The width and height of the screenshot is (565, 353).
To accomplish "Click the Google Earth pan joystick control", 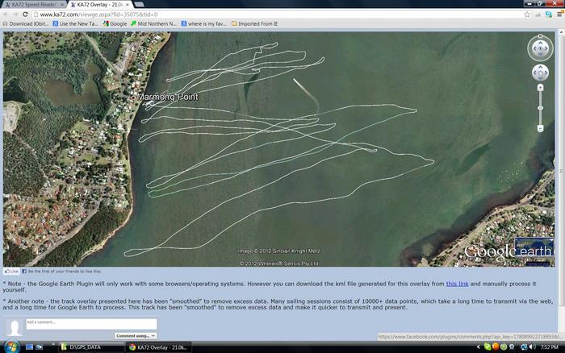I will [540, 73].
